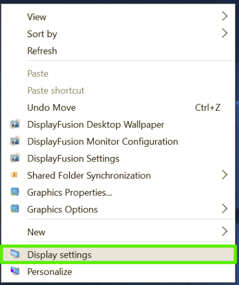Click the DisplayFusion Desktop Wallpaper icon
Viewport: 239px width, 285px height.
pos(15,124)
